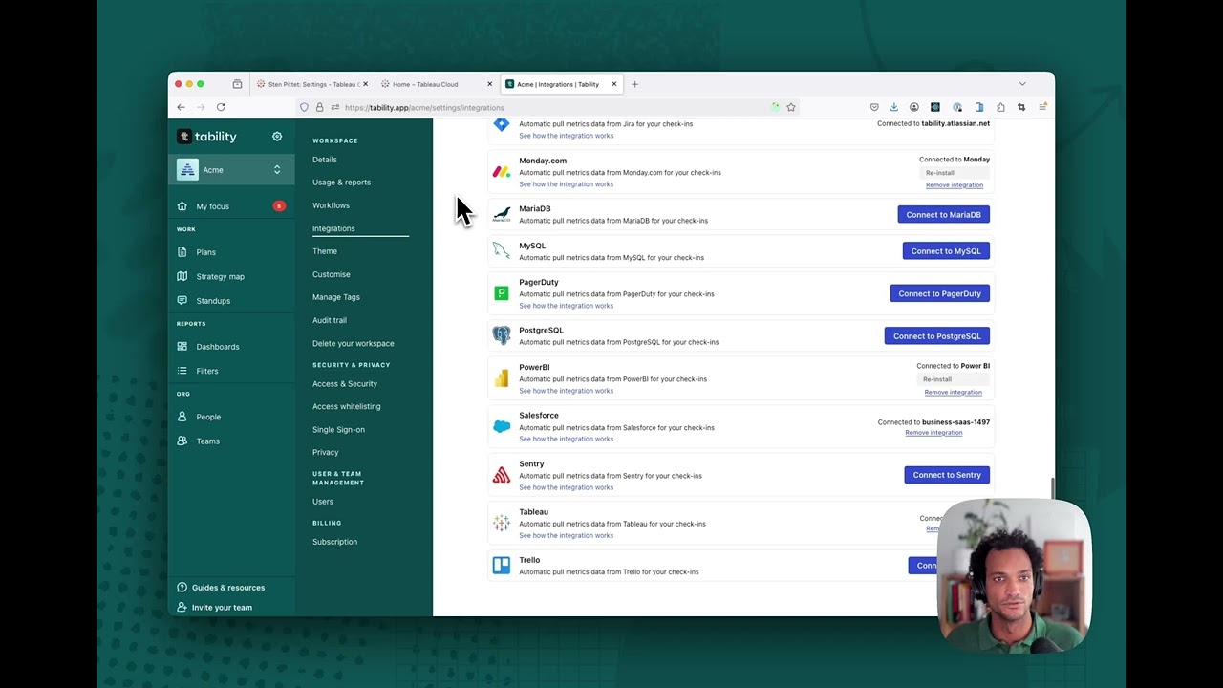The height and width of the screenshot is (688, 1223).
Task: Open the Subscription billing page
Action: 334,542
